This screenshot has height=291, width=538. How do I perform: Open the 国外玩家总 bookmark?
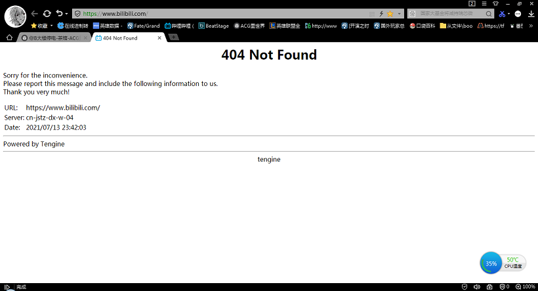(389, 26)
